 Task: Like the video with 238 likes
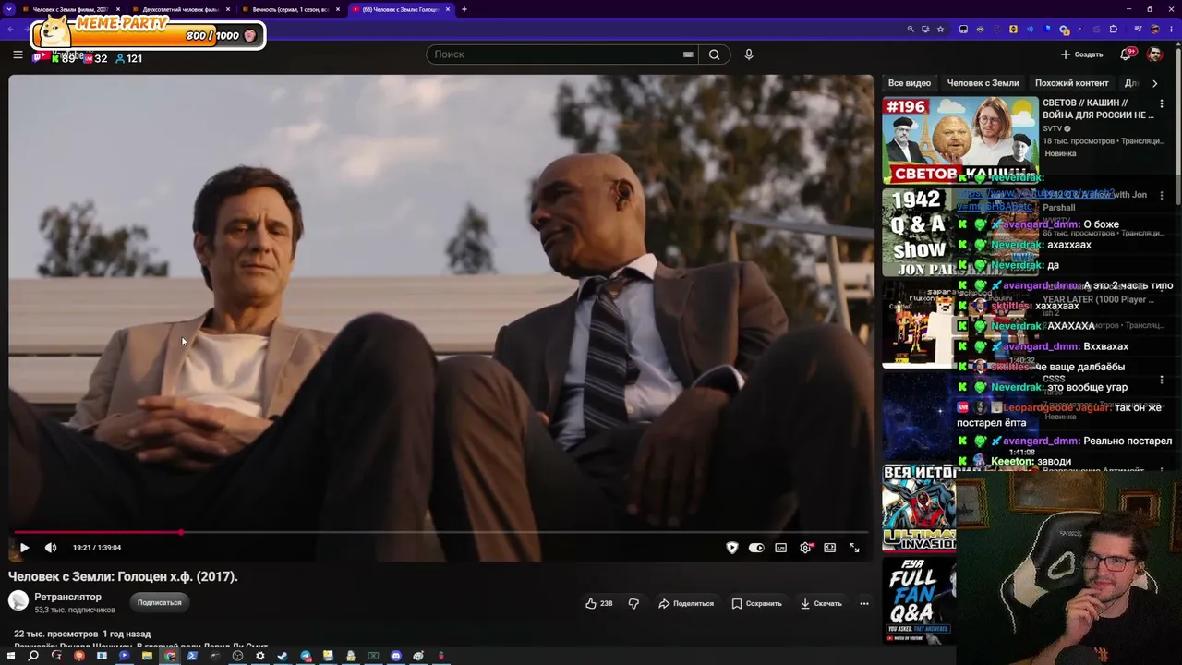[x=598, y=603]
